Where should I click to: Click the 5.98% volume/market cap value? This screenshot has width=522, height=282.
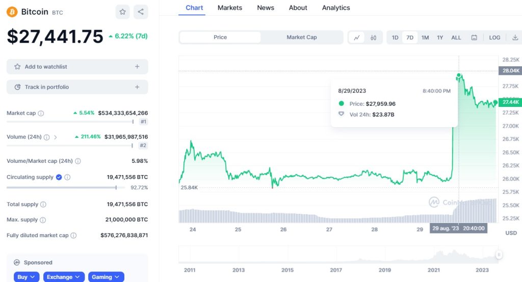click(x=140, y=161)
